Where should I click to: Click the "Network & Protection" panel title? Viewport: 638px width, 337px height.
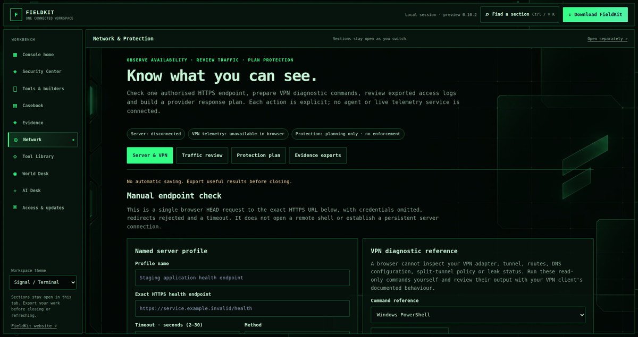[x=123, y=39]
